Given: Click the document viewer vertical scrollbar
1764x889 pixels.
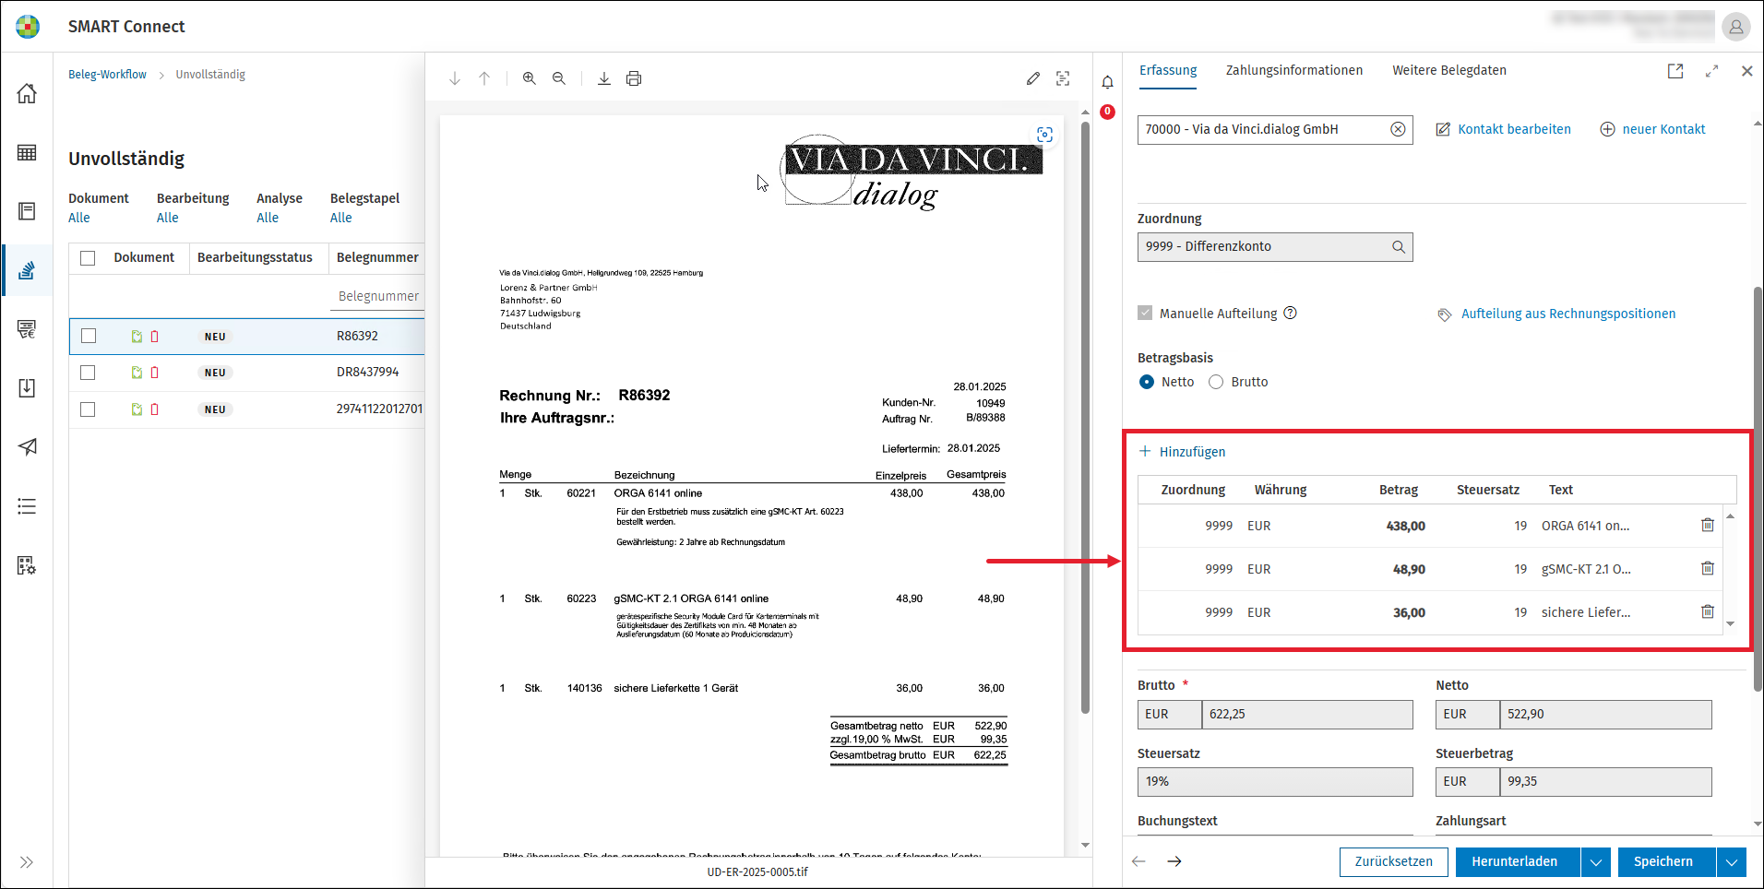Looking at the screenshot, I should (x=1086, y=418).
